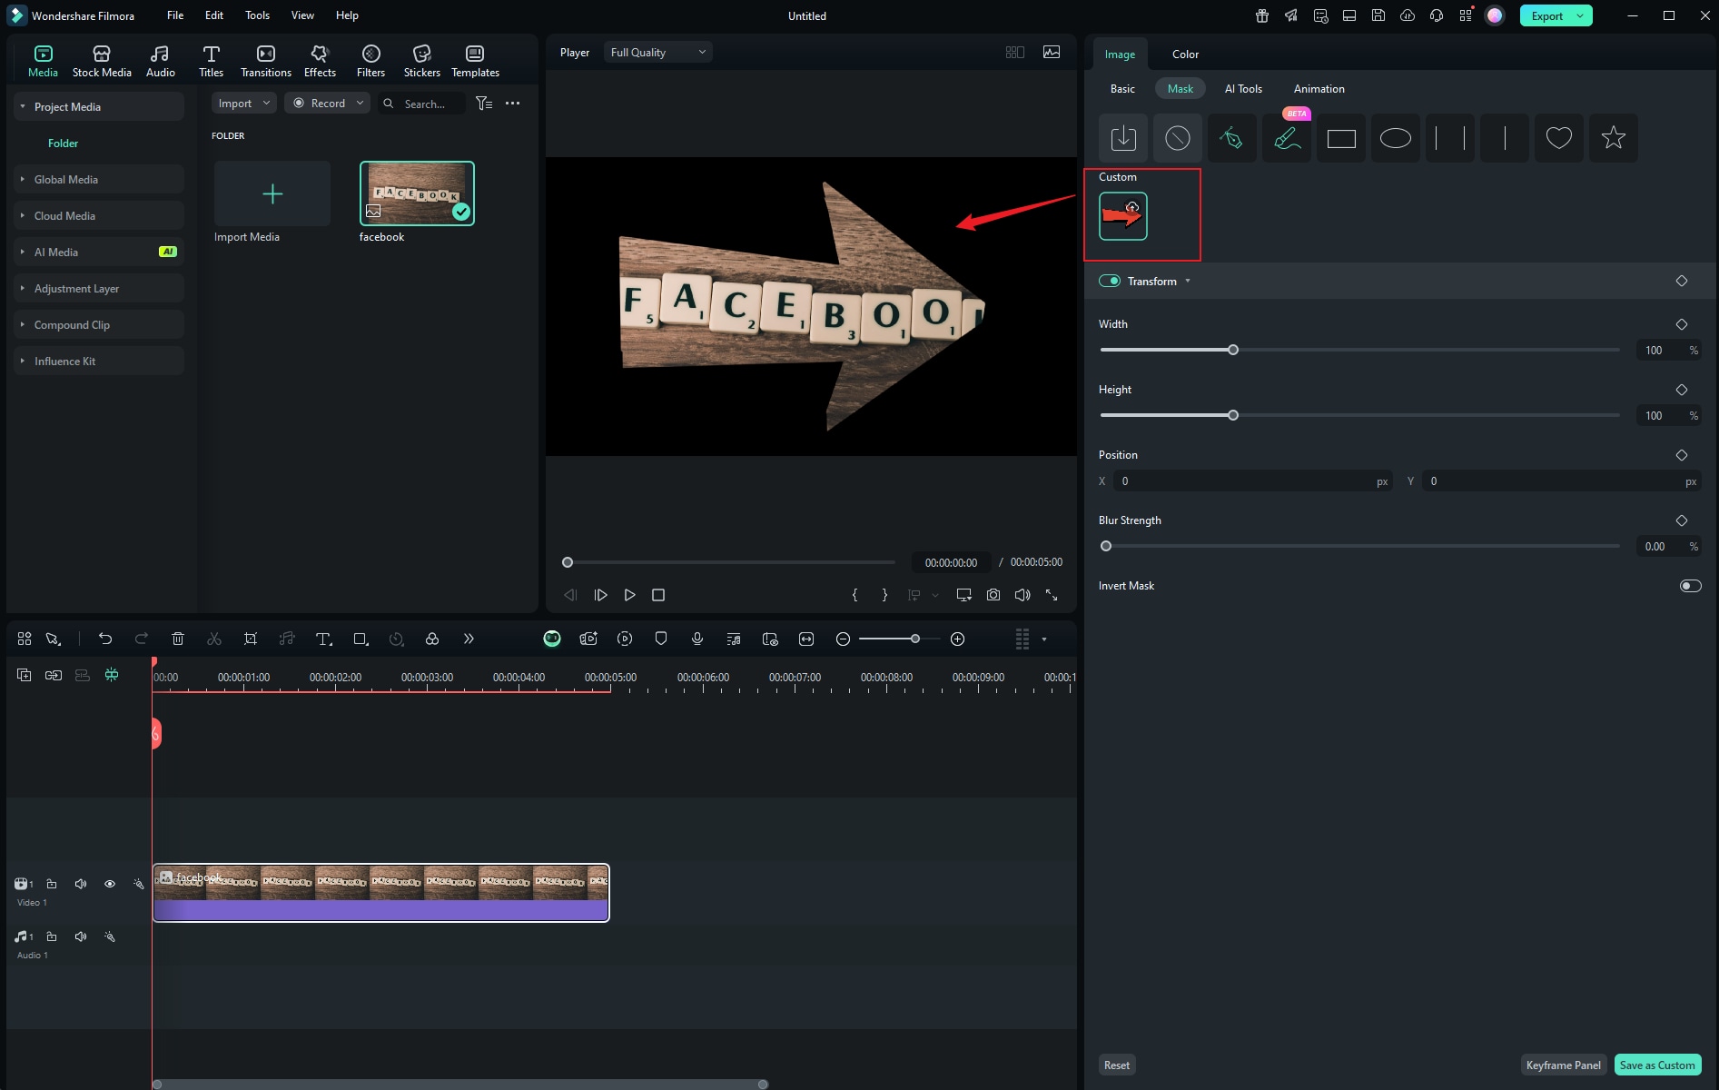Click the Save as Custom button
Image resolution: width=1719 pixels, height=1090 pixels.
1657,1065
